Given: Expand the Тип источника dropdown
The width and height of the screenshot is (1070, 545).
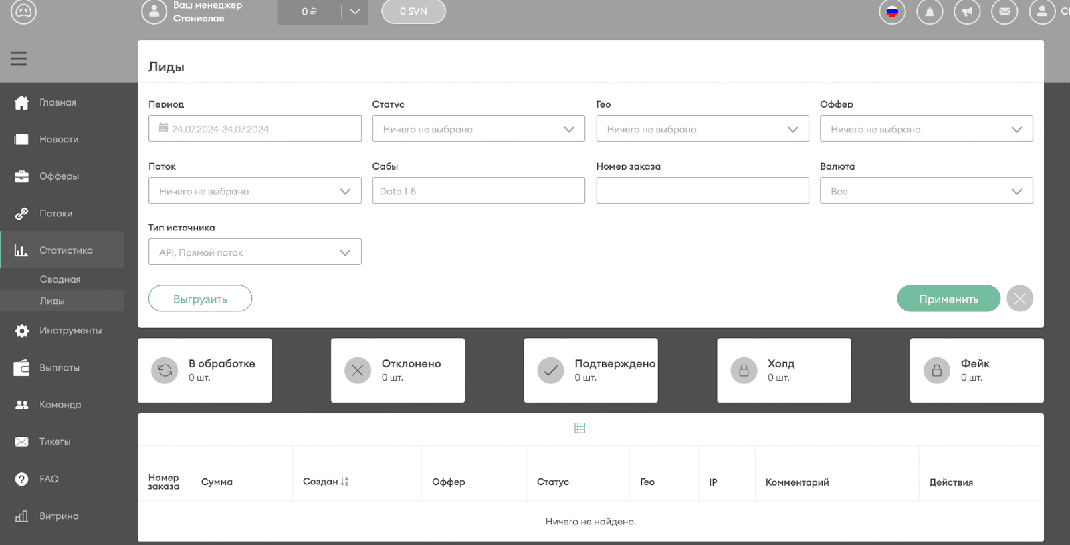Looking at the screenshot, I should [x=255, y=252].
